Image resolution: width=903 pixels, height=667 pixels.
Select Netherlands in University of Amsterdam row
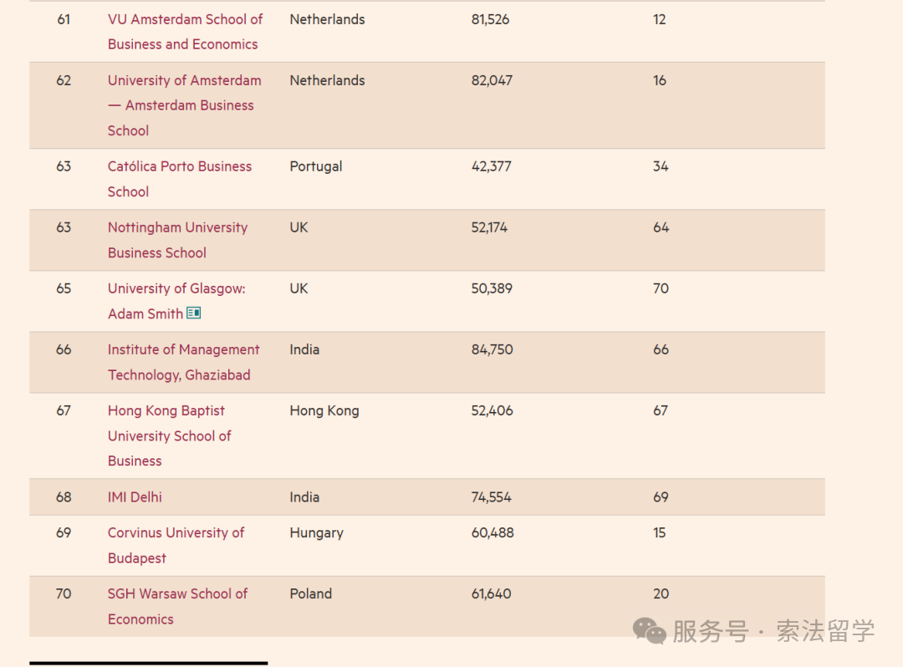click(x=327, y=80)
